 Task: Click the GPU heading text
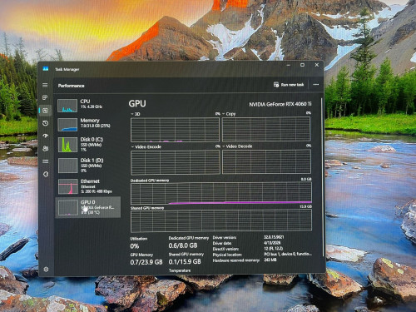click(x=137, y=103)
